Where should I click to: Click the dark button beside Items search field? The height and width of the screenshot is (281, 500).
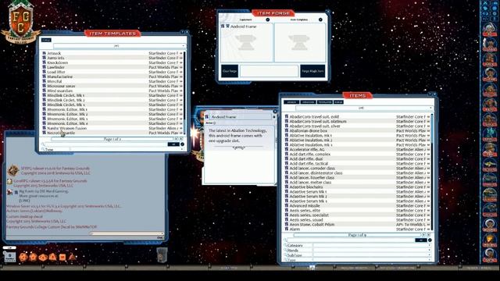pos(421,240)
